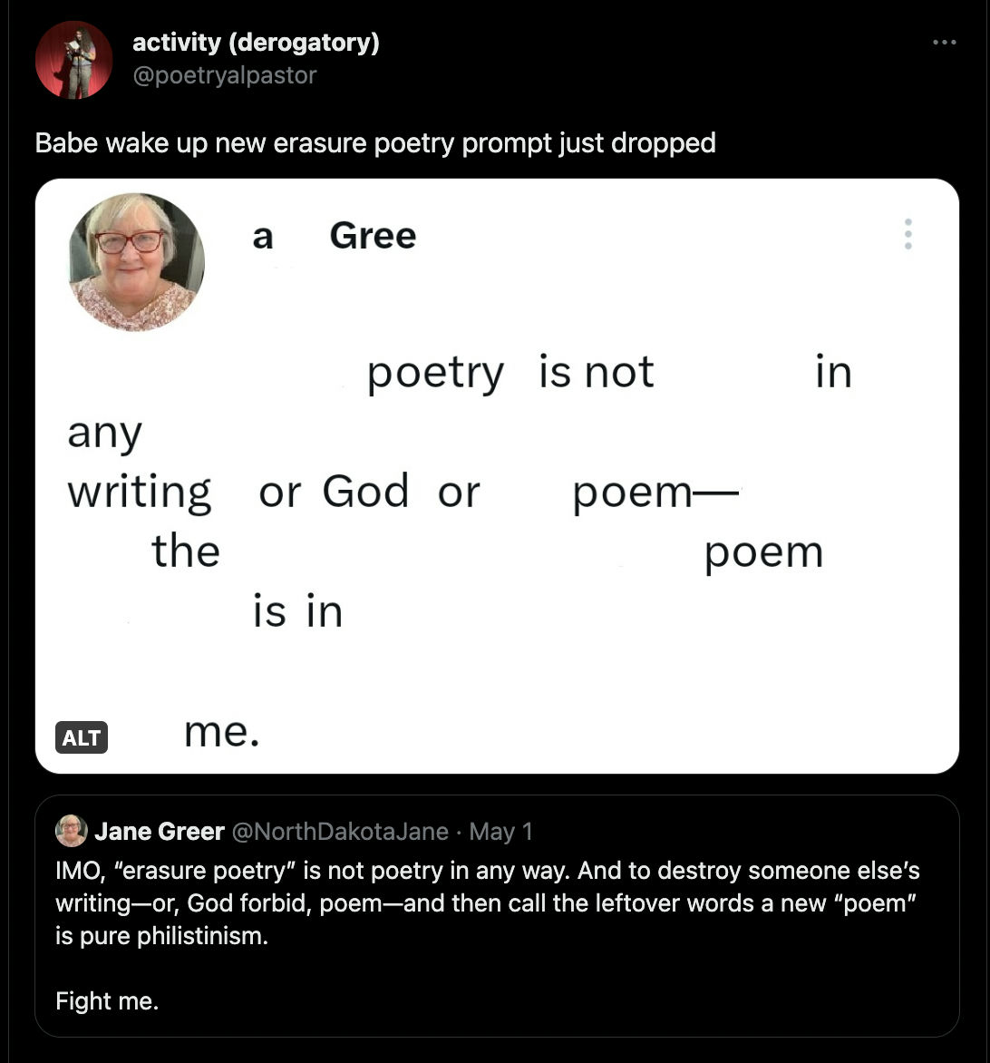
Task: Click the May 1 timestamp
Action: 500,831
